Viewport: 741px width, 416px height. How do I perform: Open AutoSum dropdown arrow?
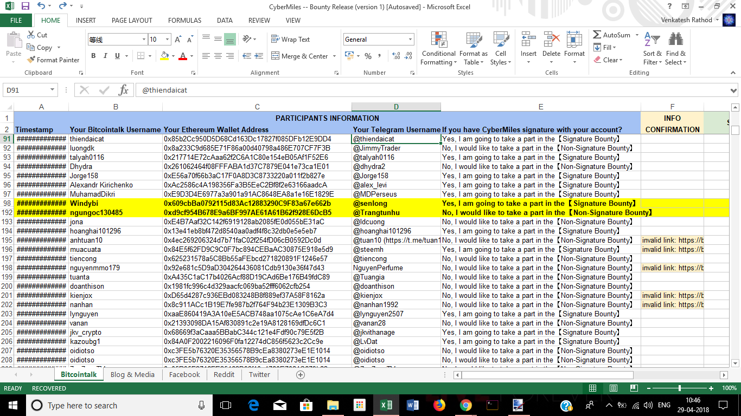point(636,35)
